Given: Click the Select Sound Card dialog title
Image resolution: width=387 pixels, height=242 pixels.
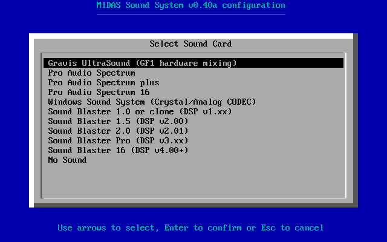Looking at the screenshot, I should pyautogui.click(x=190, y=44).
